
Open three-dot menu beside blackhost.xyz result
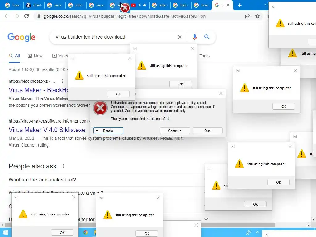click(x=62, y=81)
